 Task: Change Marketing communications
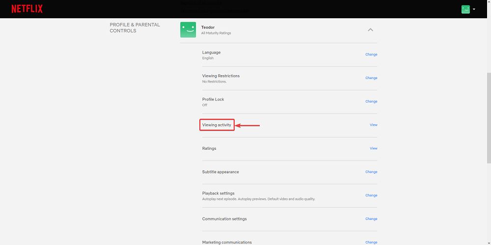click(371, 242)
